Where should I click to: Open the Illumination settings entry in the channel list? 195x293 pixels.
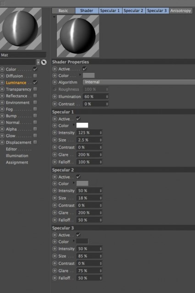click(17, 156)
